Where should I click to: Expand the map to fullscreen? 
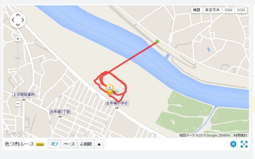244,144
